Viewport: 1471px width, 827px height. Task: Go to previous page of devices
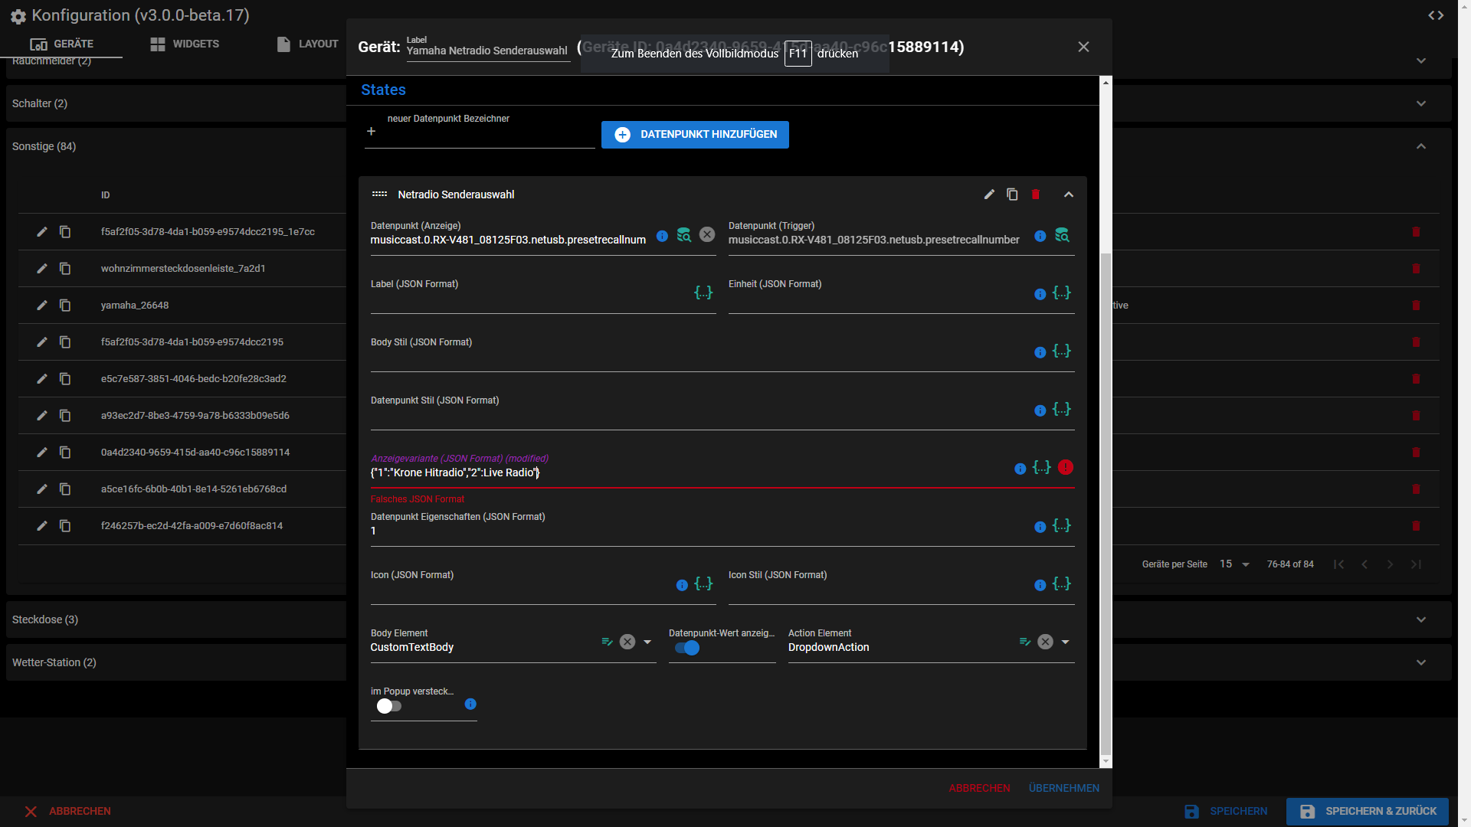1365,564
